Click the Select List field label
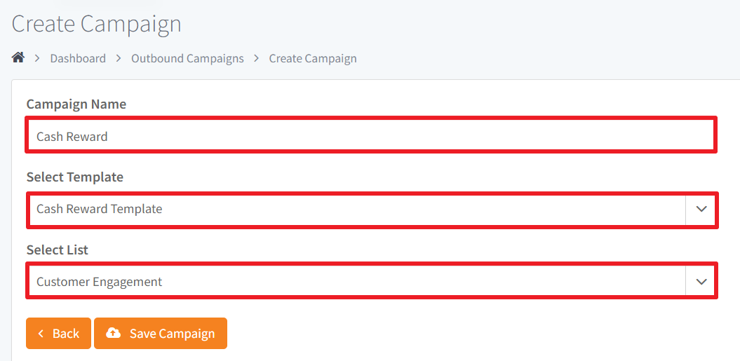Image resolution: width=740 pixels, height=361 pixels. (x=58, y=250)
